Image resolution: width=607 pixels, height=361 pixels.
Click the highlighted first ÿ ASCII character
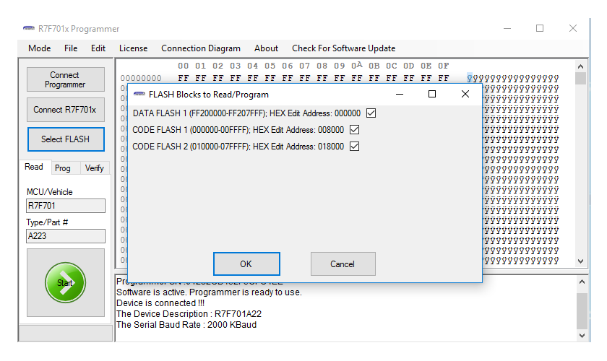(470, 78)
